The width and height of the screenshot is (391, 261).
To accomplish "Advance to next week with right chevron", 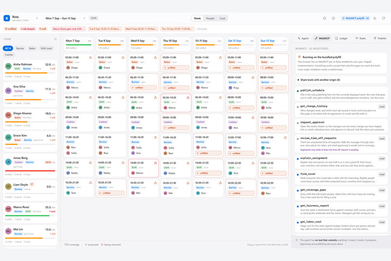I will tap(84, 18).
